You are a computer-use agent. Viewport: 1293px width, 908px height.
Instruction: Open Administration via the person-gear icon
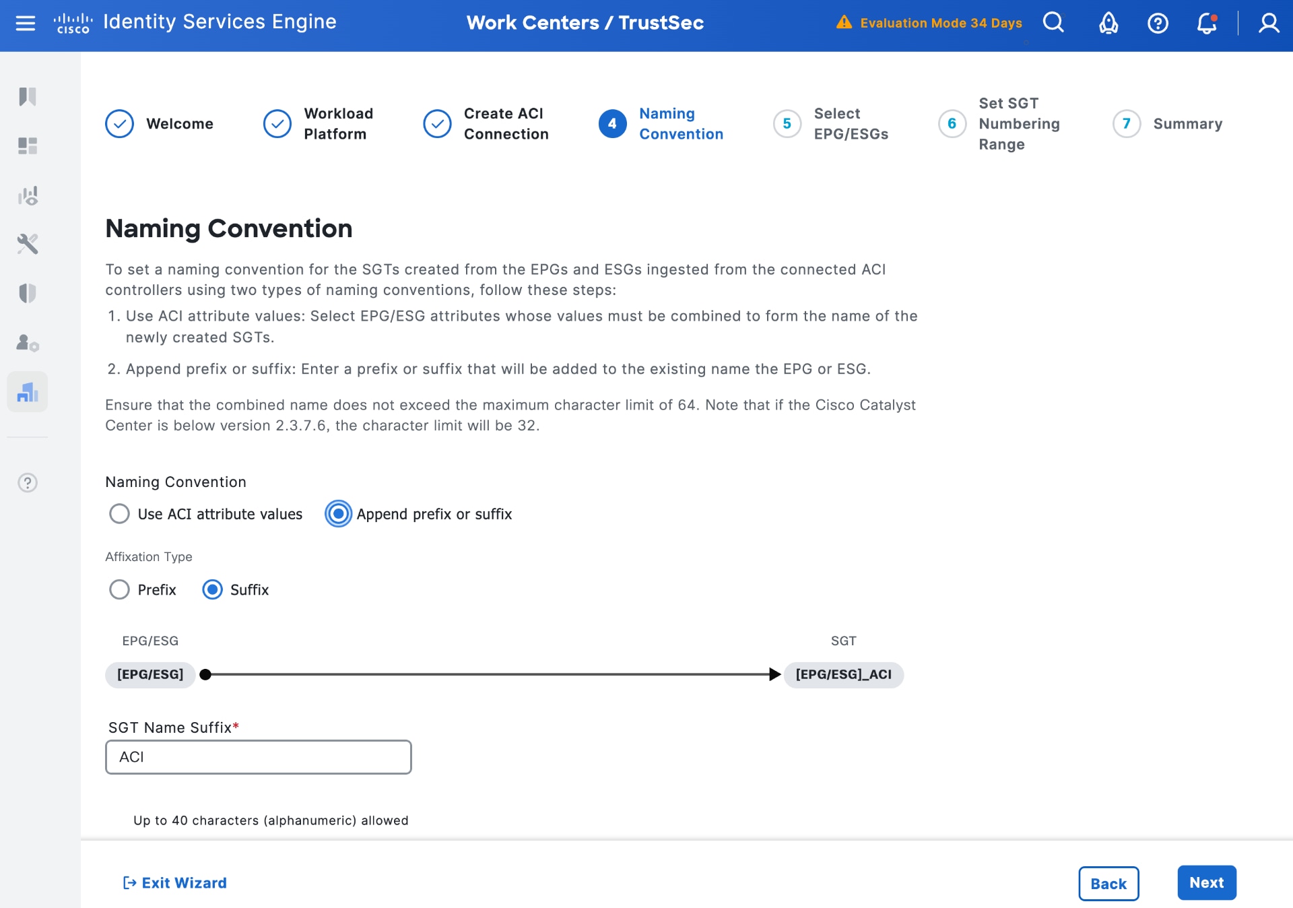27,343
